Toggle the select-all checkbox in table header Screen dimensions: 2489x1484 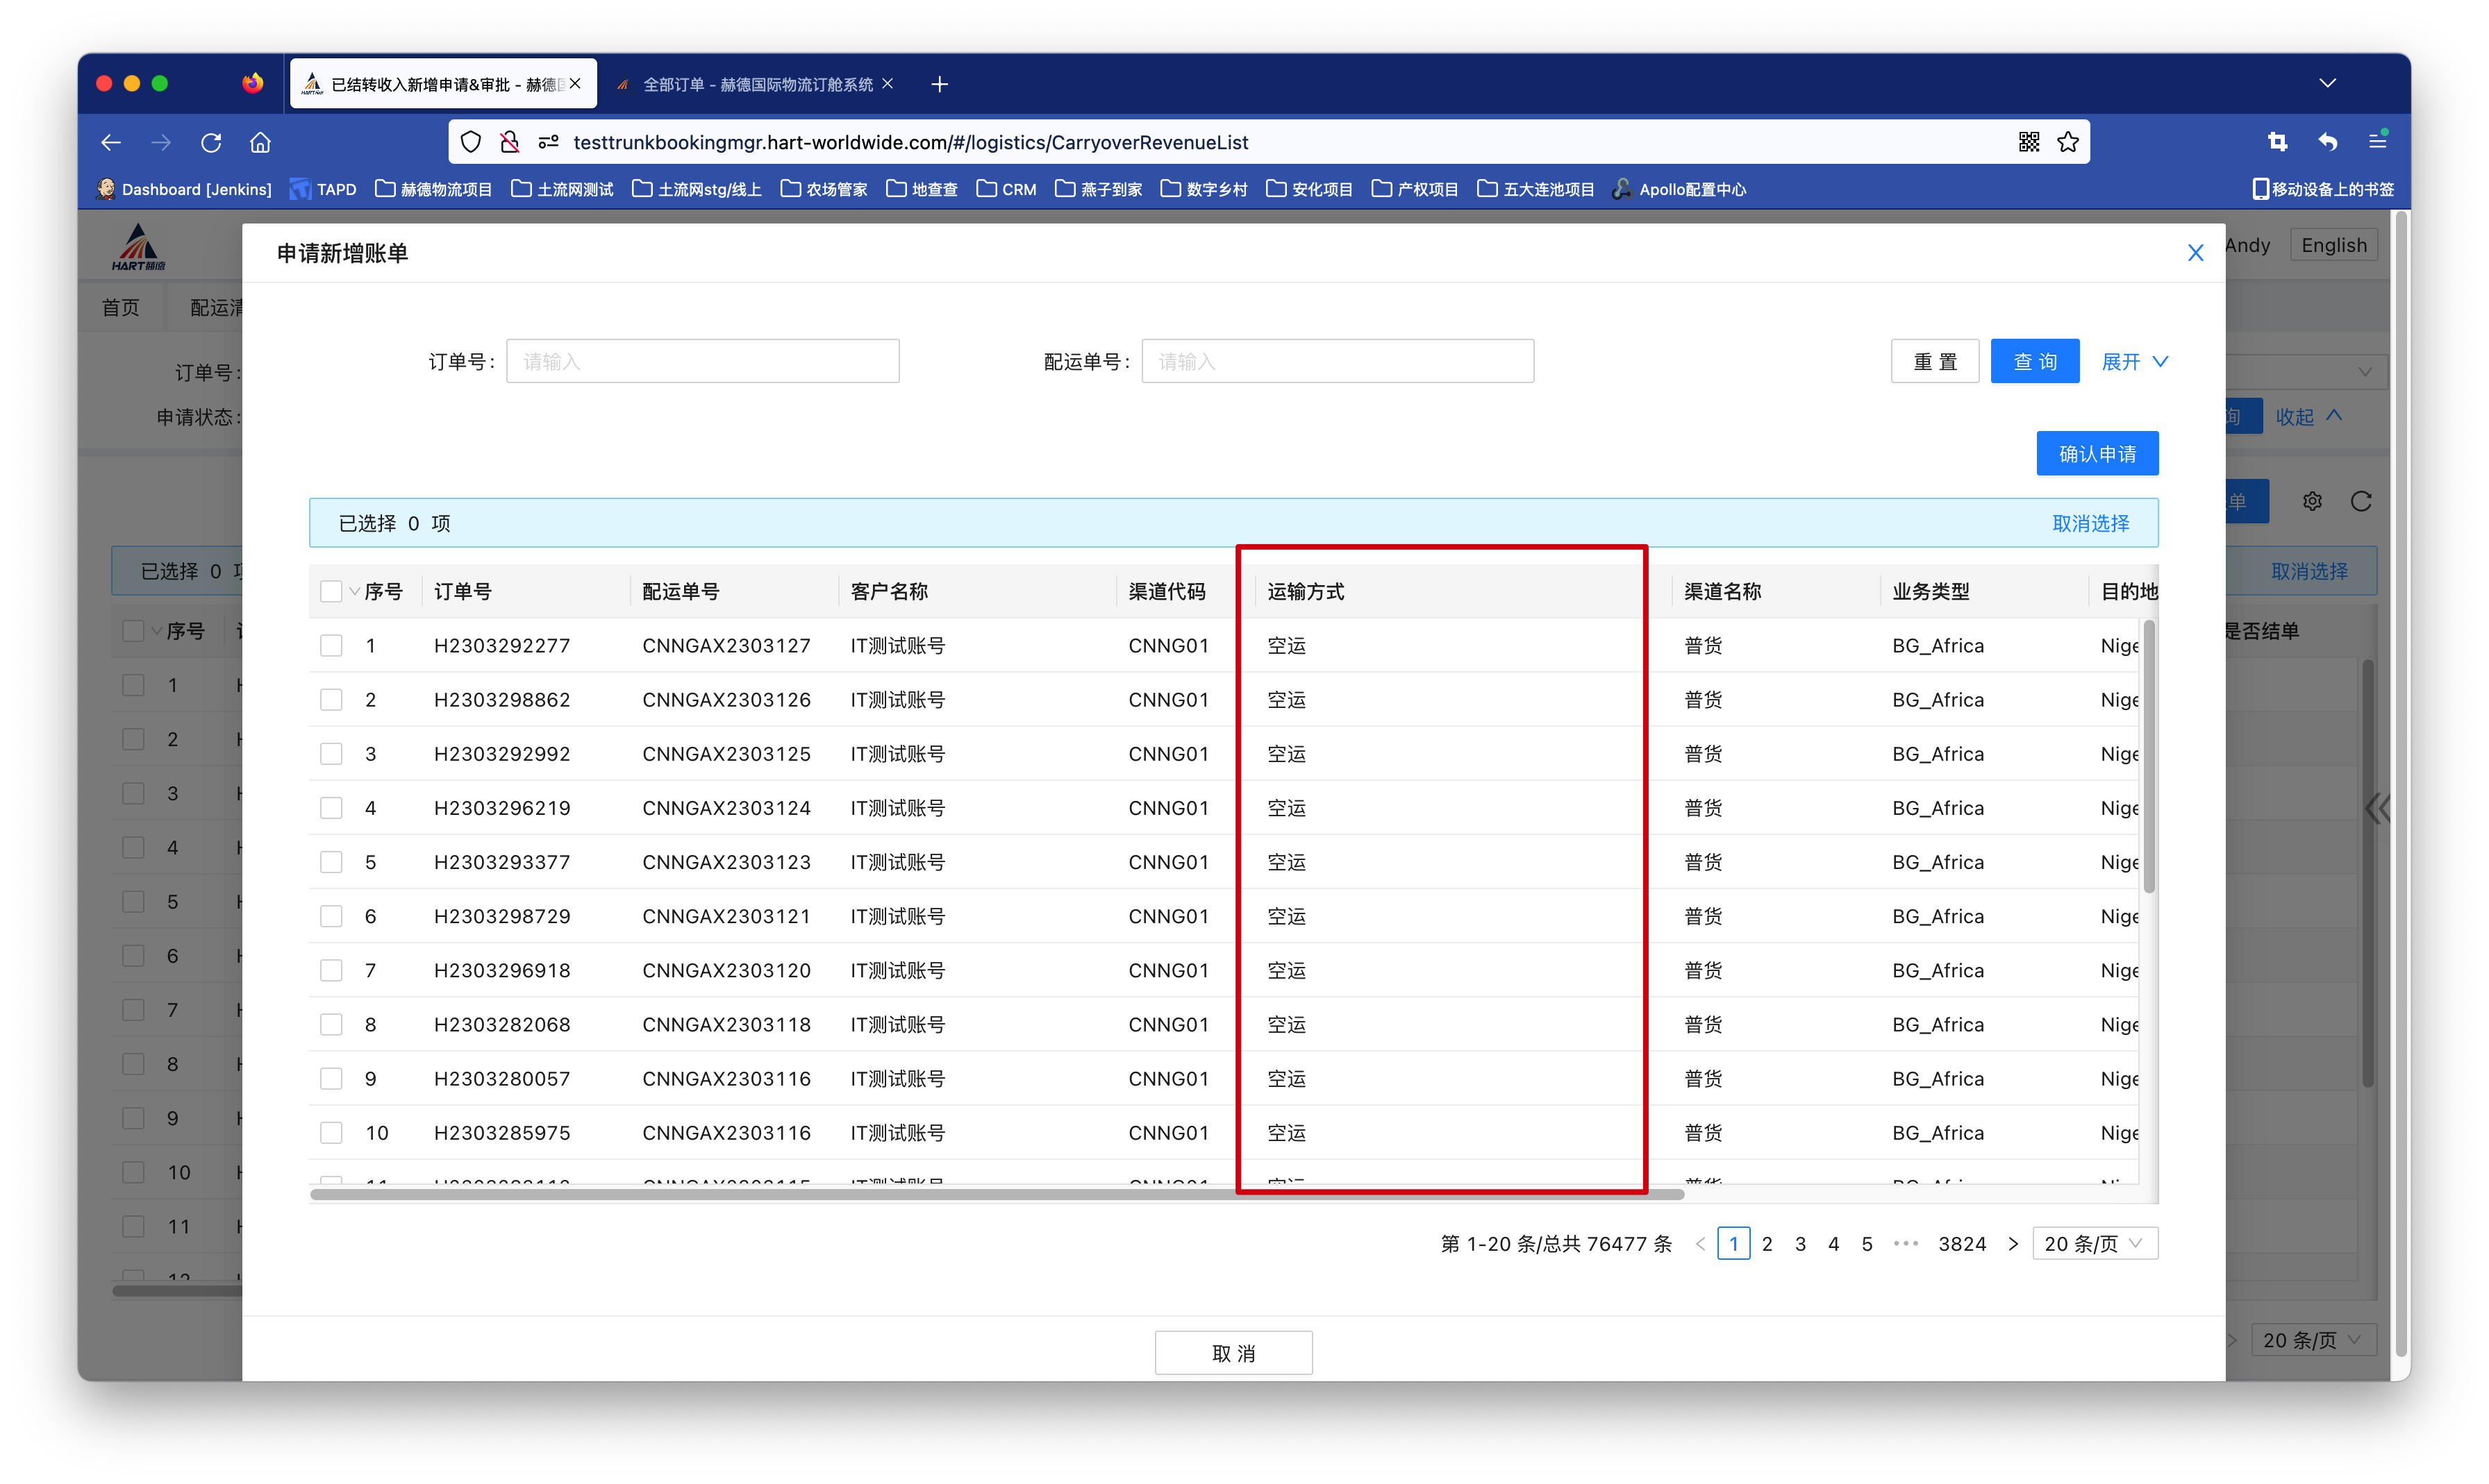(x=331, y=591)
